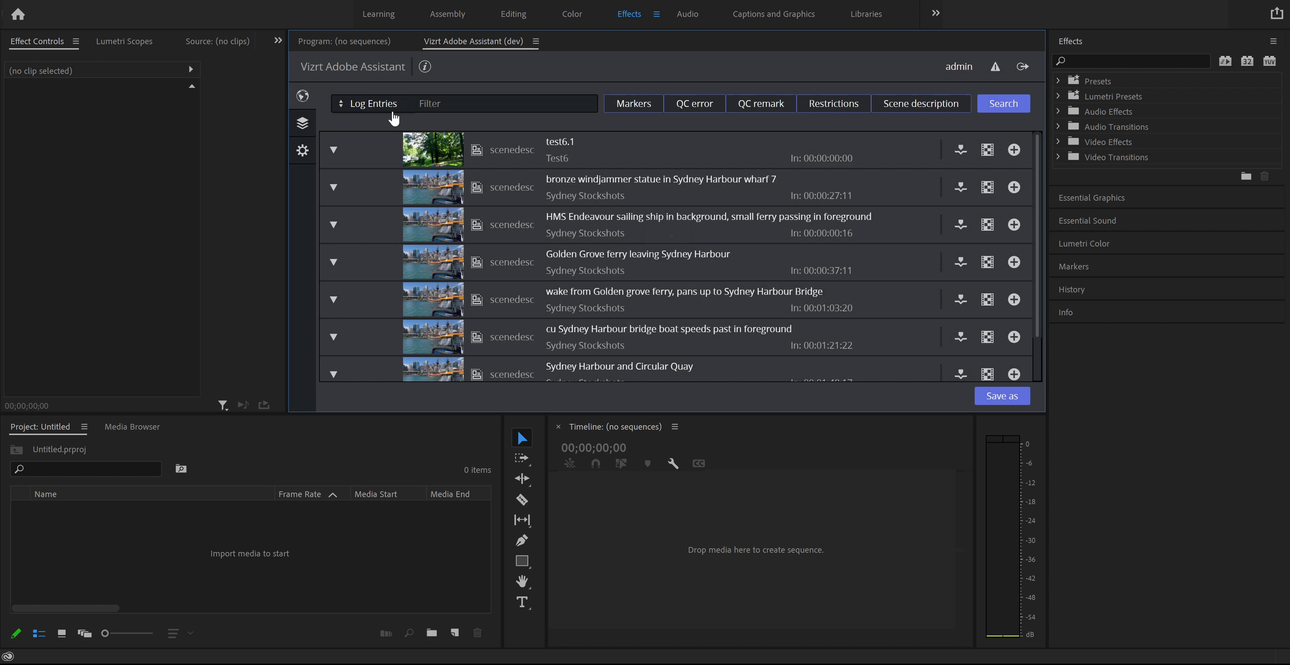Select the Type tool
Screen dimensions: 1290x665
pos(522,602)
